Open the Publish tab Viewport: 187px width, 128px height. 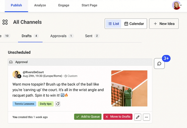(x=16, y=5)
